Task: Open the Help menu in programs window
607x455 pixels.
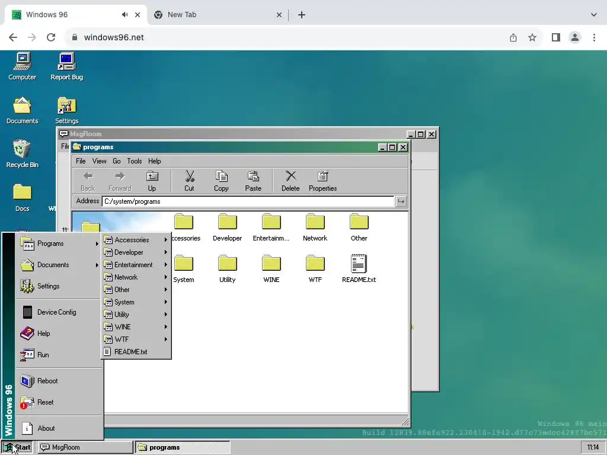Action: coord(154,161)
